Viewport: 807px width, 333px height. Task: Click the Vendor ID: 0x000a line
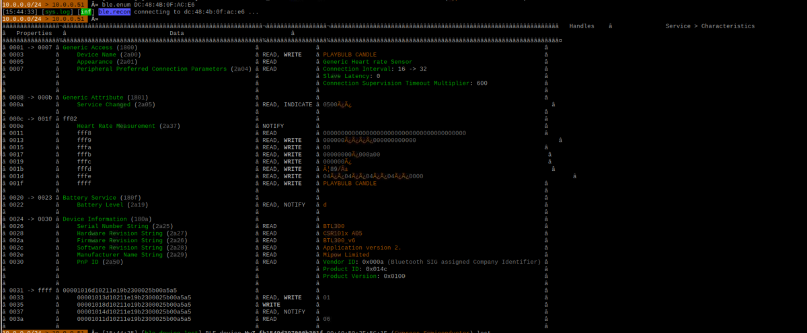pos(432,262)
